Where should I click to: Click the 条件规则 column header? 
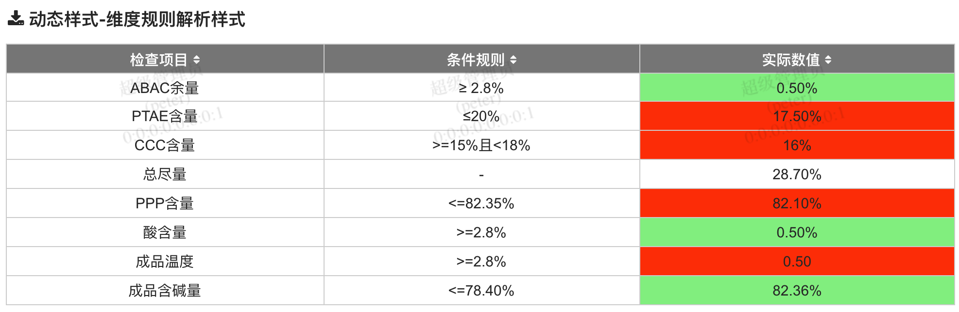coord(481,59)
